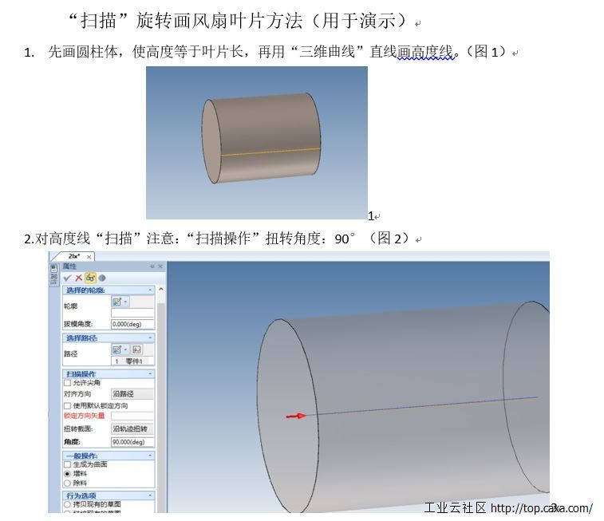604x521 pixels.
Task: Open the 对齐方向 dropdown showing 沿路径
Action: pos(132,394)
